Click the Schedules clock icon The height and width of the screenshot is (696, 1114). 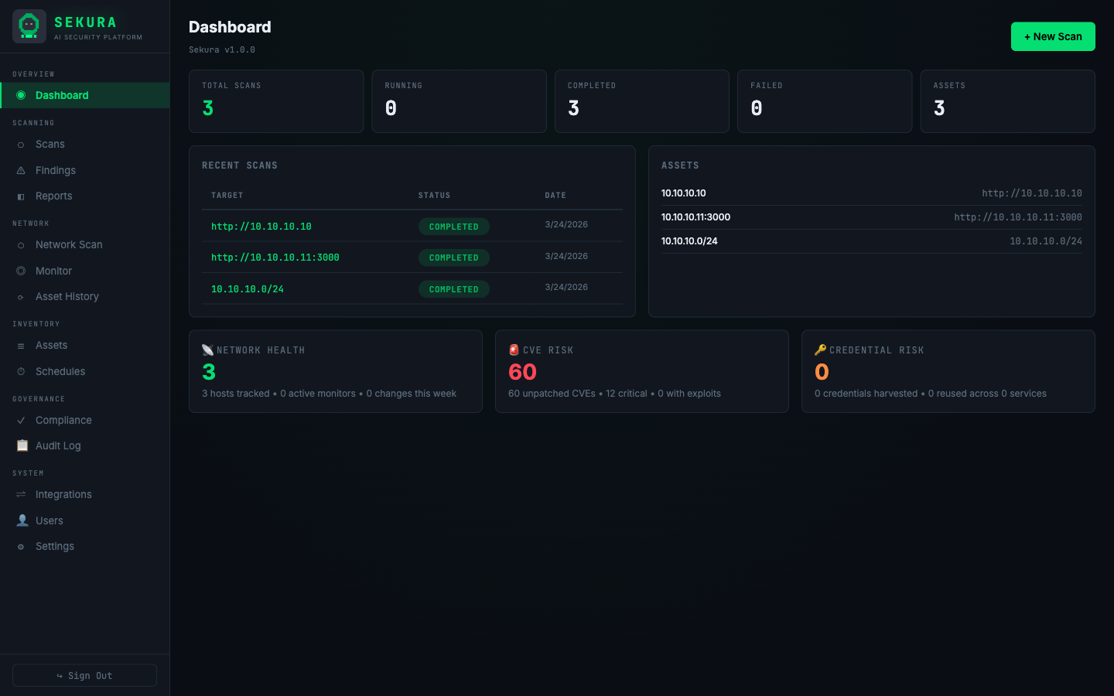point(22,371)
